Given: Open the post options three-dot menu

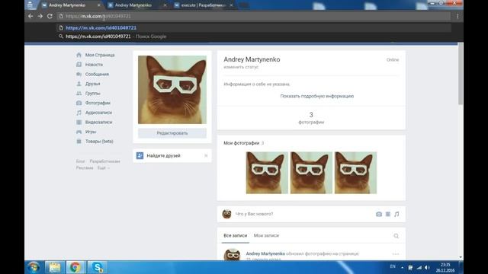Looking at the screenshot, I should tap(396, 254).
